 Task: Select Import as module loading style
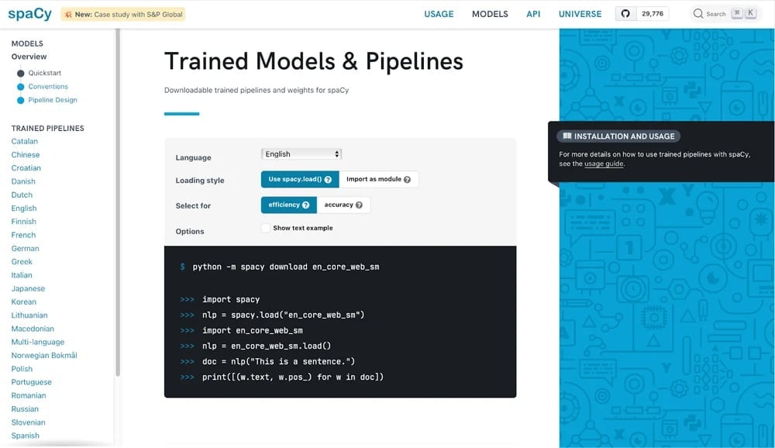click(379, 180)
